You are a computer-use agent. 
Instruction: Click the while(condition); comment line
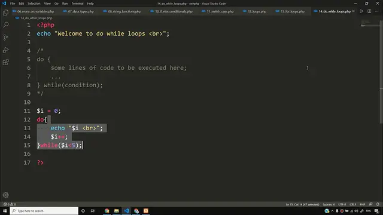tap(70, 85)
